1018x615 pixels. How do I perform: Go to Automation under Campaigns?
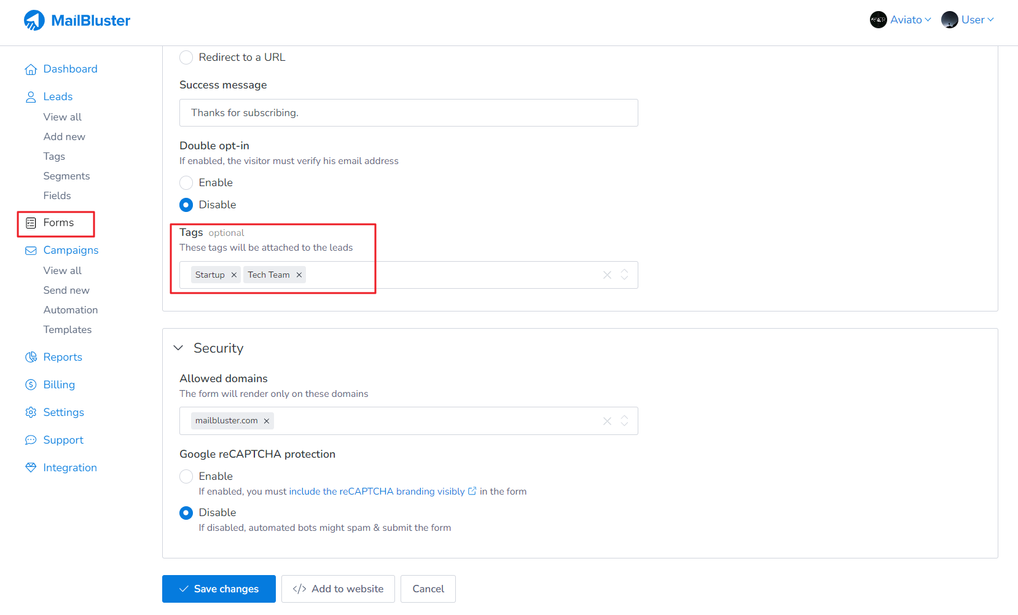(71, 310)
